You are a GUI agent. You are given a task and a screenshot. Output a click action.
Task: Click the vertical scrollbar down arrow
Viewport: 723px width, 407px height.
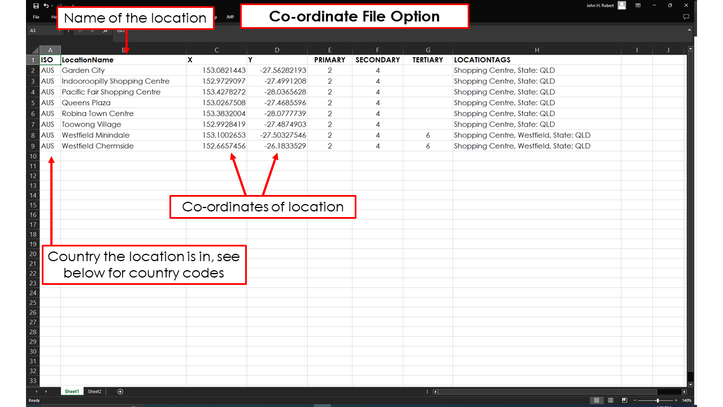tap(690, 384)
